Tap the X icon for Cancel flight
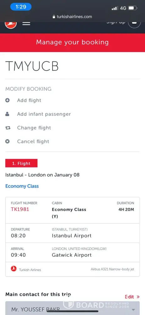This screenshot has height=315, width=145. tap(8, 141)
